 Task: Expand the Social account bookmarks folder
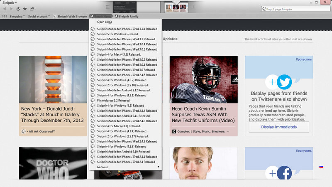click(x=39, y=16)
